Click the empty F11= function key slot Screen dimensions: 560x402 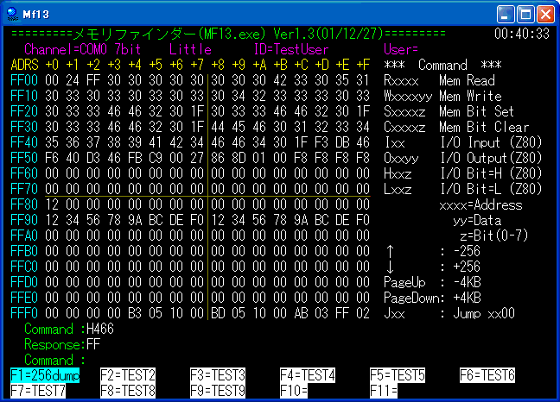398,390
